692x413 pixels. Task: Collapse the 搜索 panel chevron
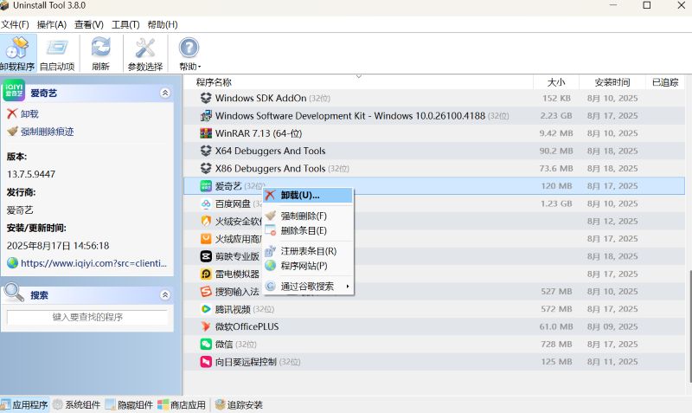coord(165,294)
